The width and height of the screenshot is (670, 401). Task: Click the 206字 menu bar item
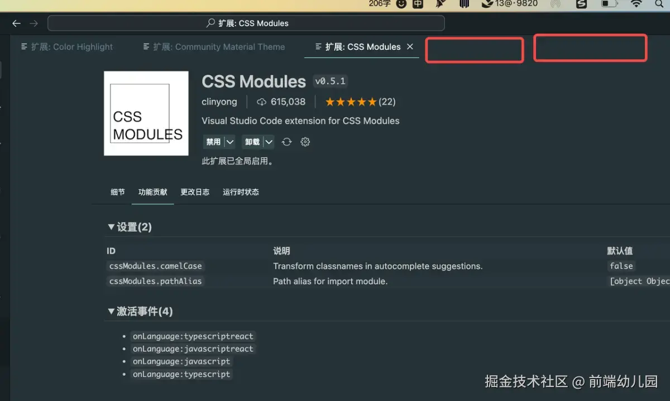(x=380, y=3)
